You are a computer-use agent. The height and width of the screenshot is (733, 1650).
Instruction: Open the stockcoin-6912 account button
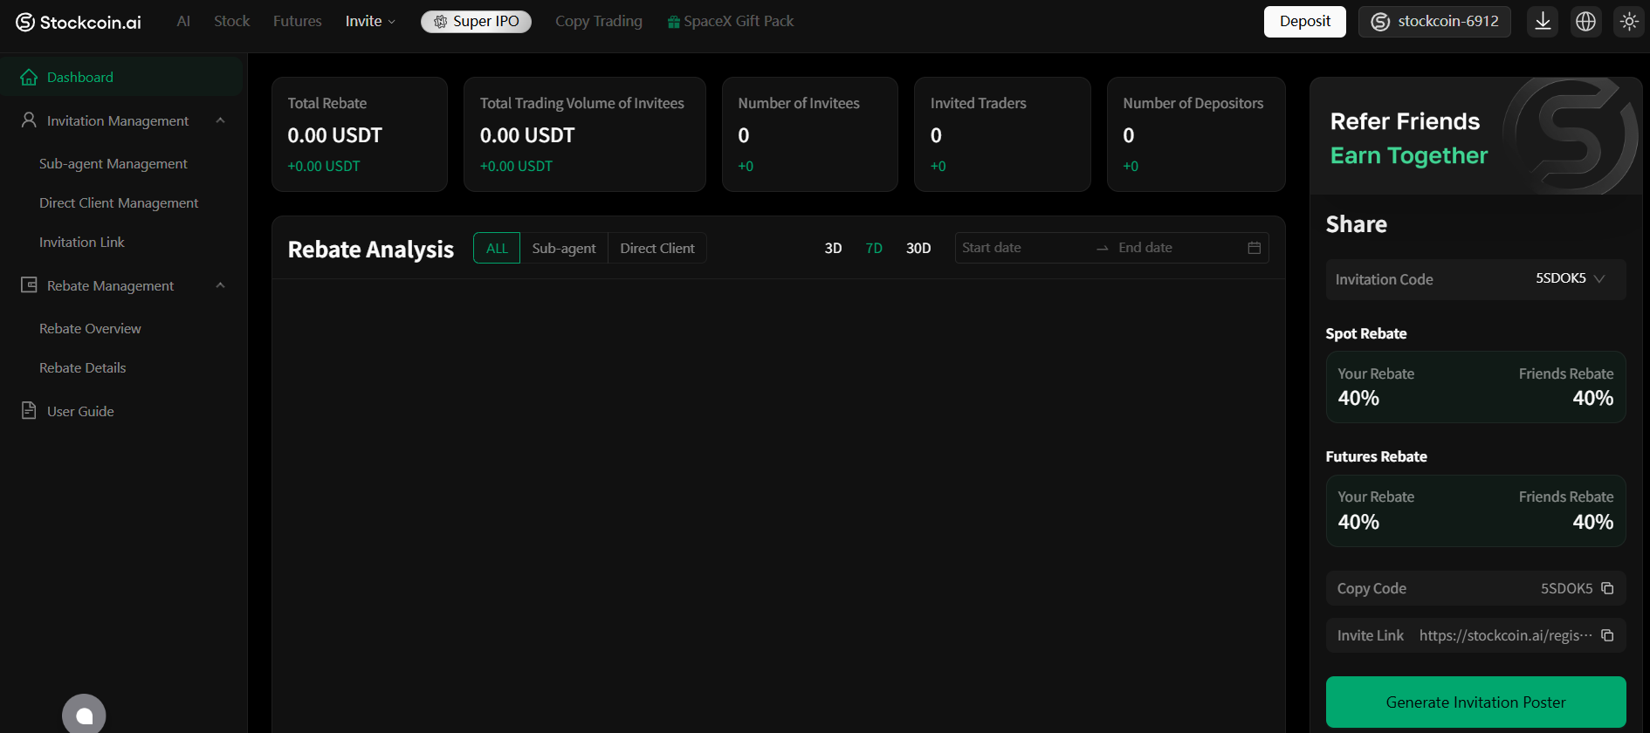pos(1434,22)
